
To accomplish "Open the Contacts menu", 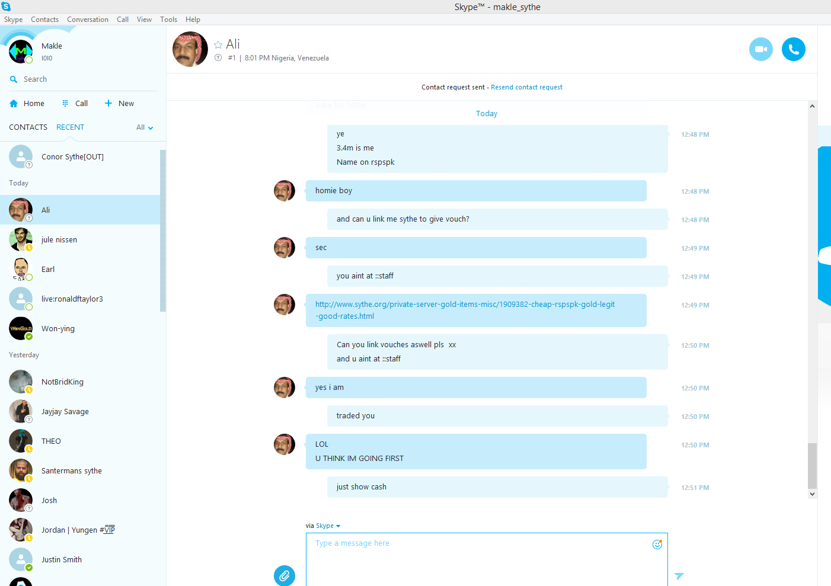I will 45,20.
